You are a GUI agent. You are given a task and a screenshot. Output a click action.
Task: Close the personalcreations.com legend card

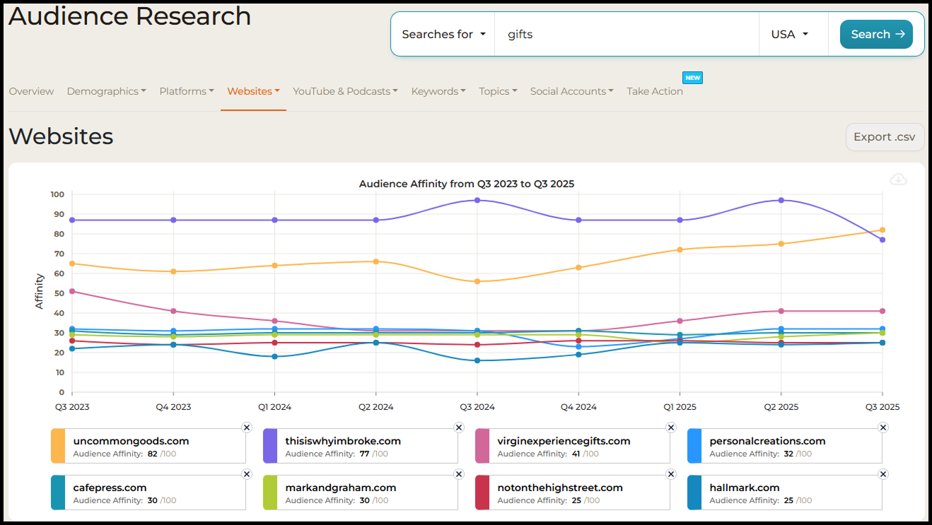883,427
